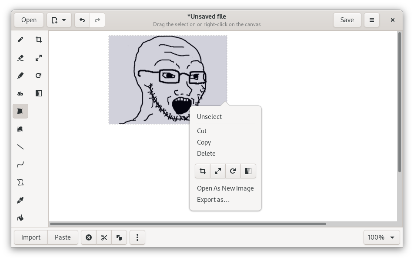This screenshot has width=414, height=260.
Task: Click the Rotate icon in popup menu
Action: point(233,171)
